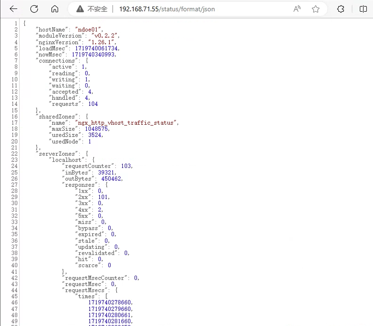The width and height of the screenshot is (373, 326).
Task: Click the "1xx" key
Action: coord(83,191)
